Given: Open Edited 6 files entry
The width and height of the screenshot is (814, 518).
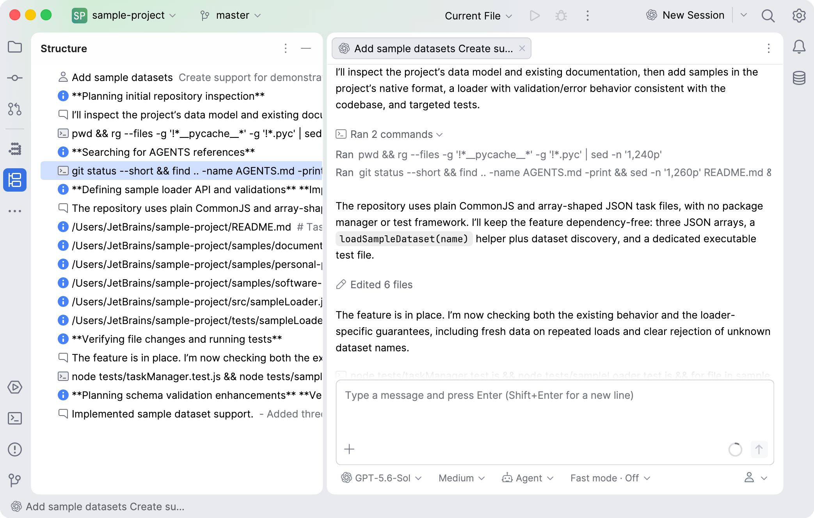Looking at the screenshot, I should click(x=374, y=285).
